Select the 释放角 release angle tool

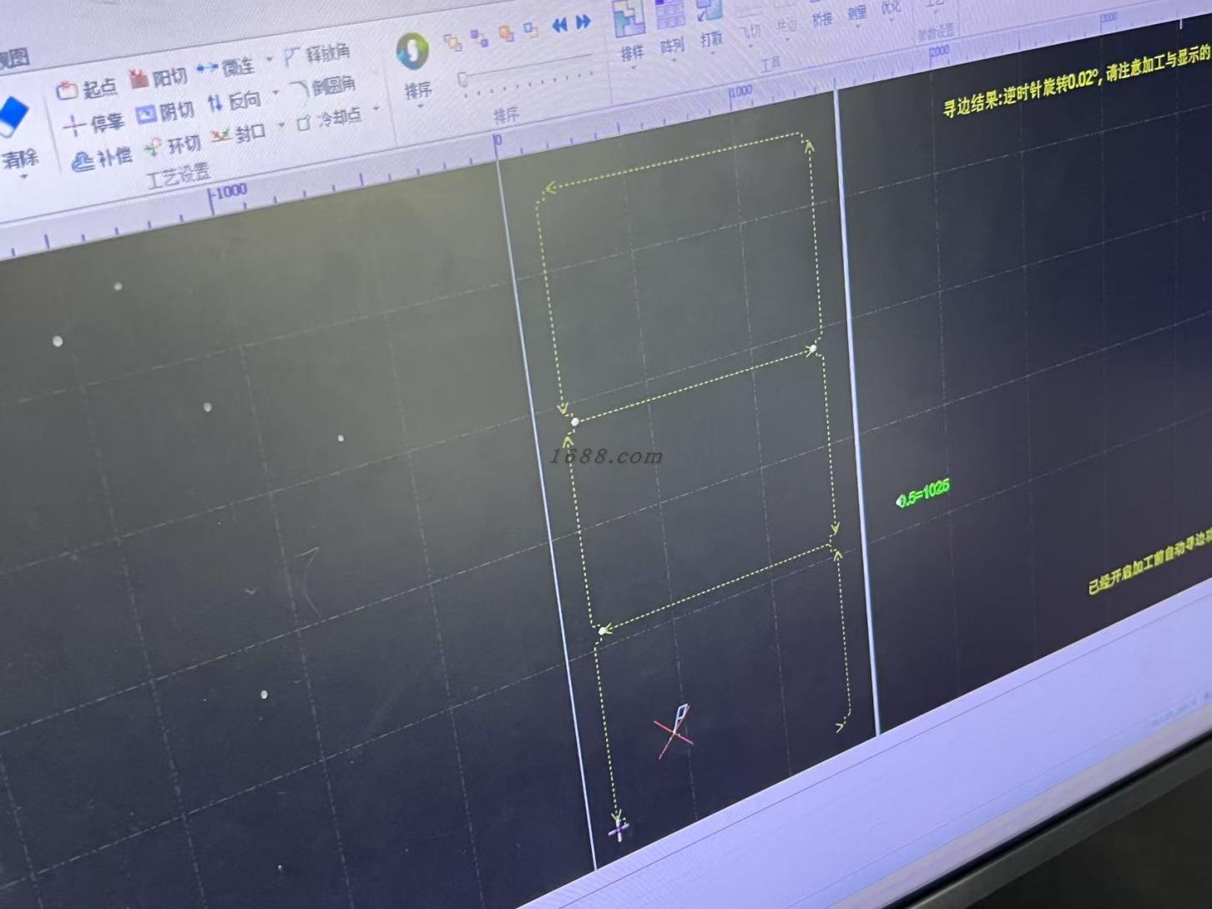[316, 54]
